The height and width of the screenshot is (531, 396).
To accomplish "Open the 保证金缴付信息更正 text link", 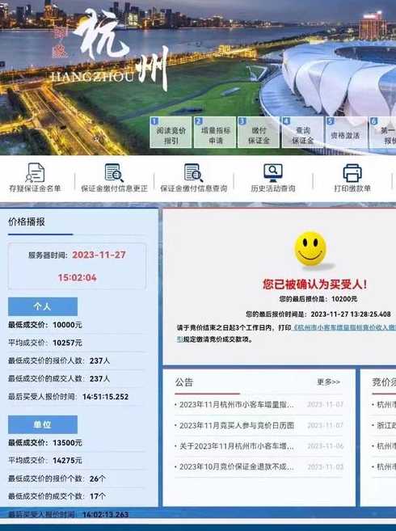I will click(x=115, y=188).
